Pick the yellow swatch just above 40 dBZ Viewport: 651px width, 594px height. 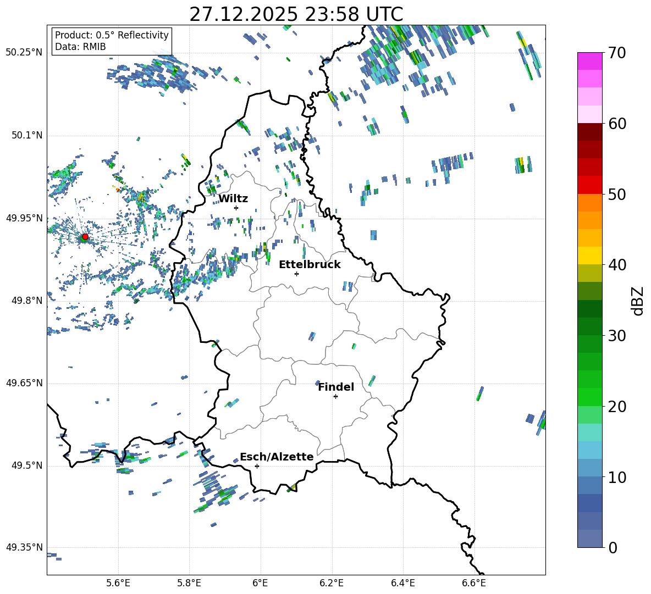(590, 256)
